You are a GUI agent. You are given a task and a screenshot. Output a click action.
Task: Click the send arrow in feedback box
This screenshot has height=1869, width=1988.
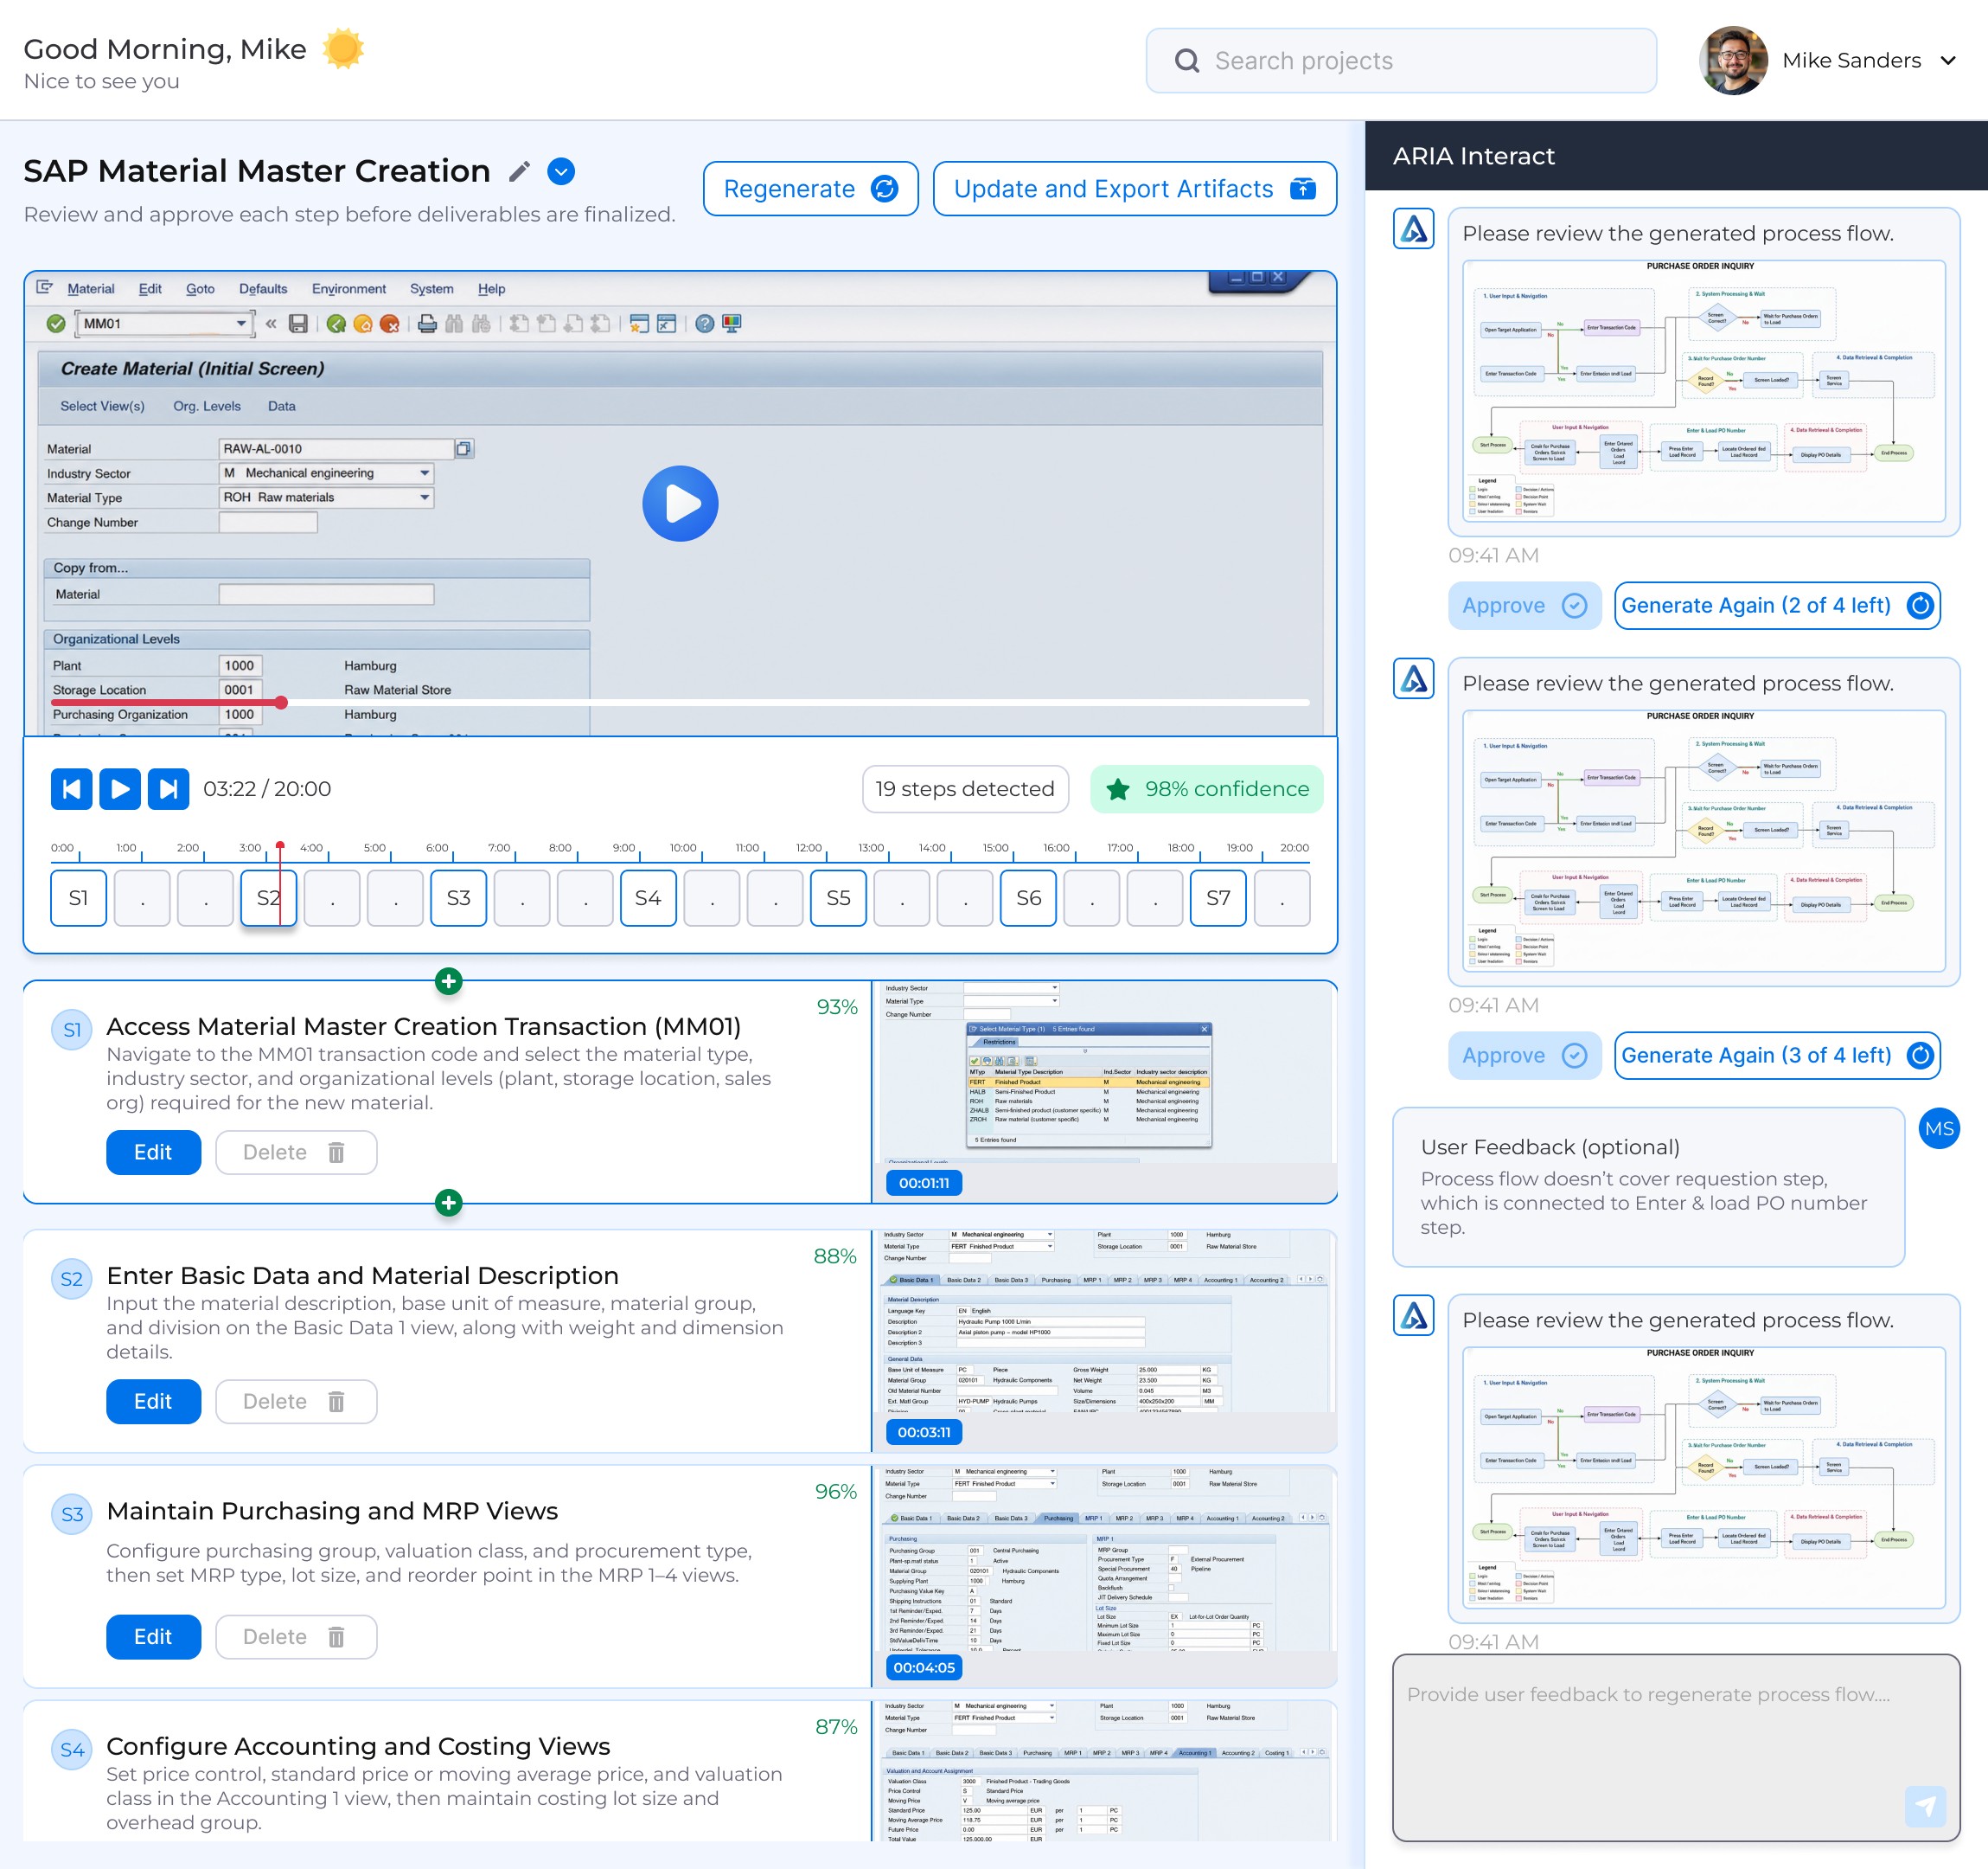click(x=1925, y=1806)
